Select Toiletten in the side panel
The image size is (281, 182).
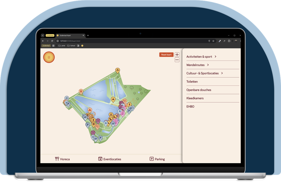coord(192,82)
